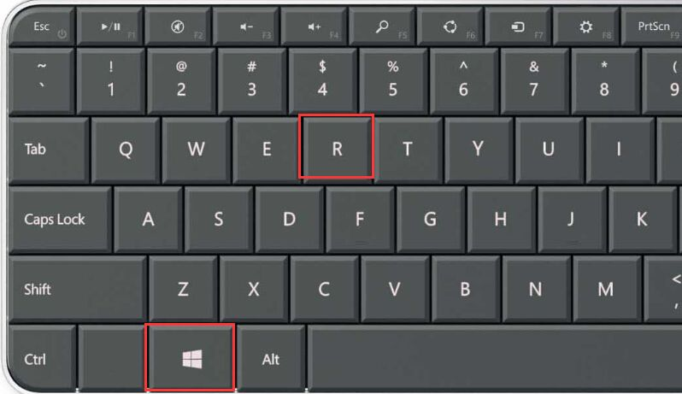Image resolution: width=682 pixels, height=394 pixels.
Task: Click the number 5 percent key
Action: (x=392, y=81)
